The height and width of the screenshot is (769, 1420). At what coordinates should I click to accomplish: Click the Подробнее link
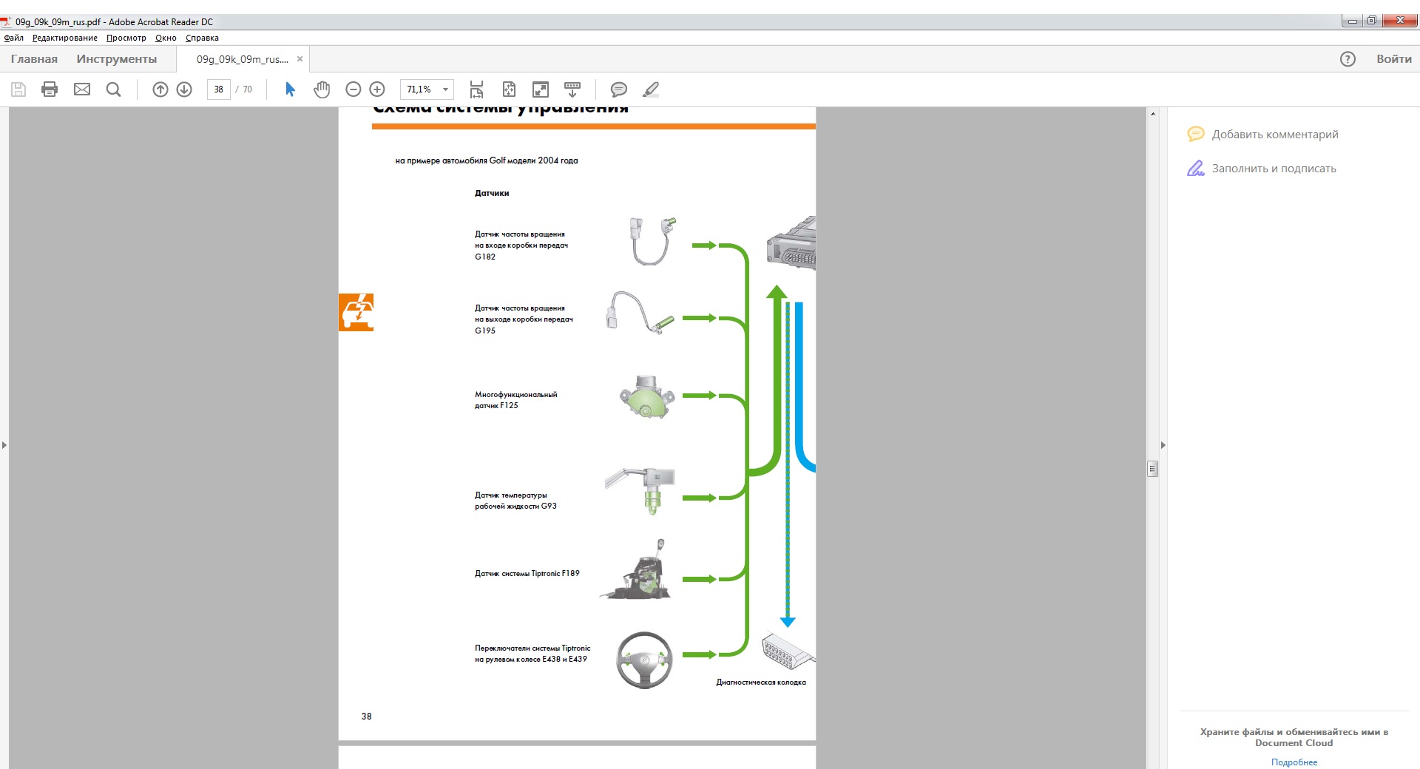pos(1294,762)
